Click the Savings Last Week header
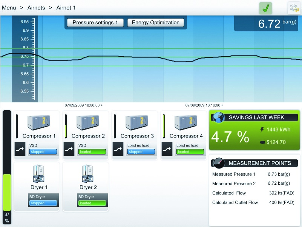This screenshot has width=302, height=227. coord(254,117)
